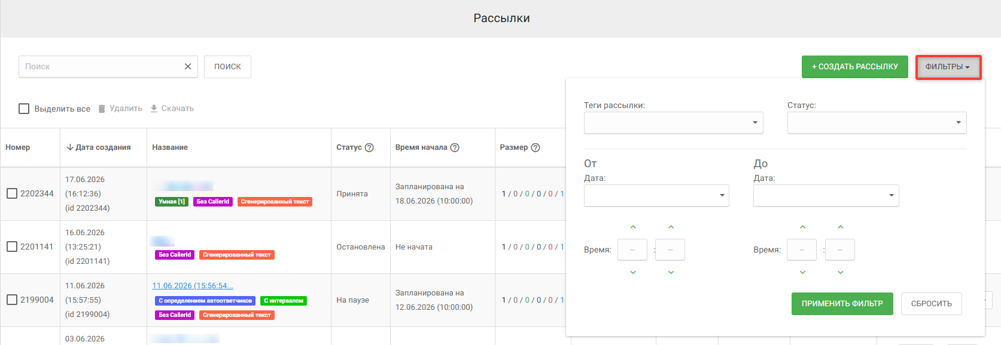The height and width of the screenshot is (345, 1001).
Task: Click the ПРИМЕНИТЬ ФИЛЬТР button
Action: 842,304
